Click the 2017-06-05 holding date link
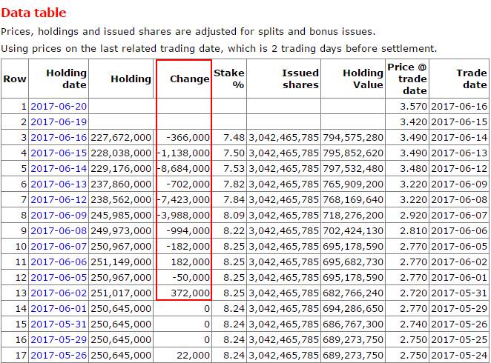The height and width of the screenshot is (363, 491). tap(59, 277)
